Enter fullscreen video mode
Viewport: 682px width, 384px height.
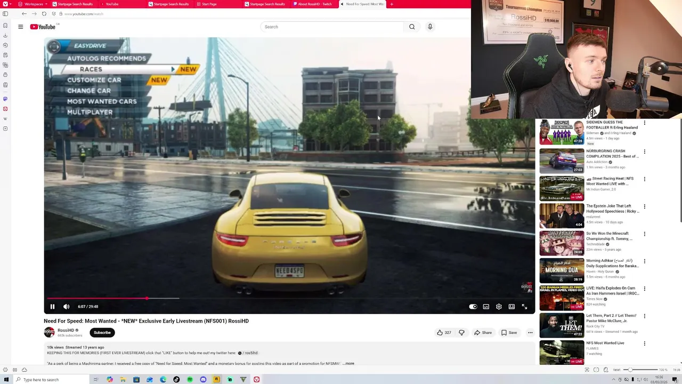coord(524,307)
